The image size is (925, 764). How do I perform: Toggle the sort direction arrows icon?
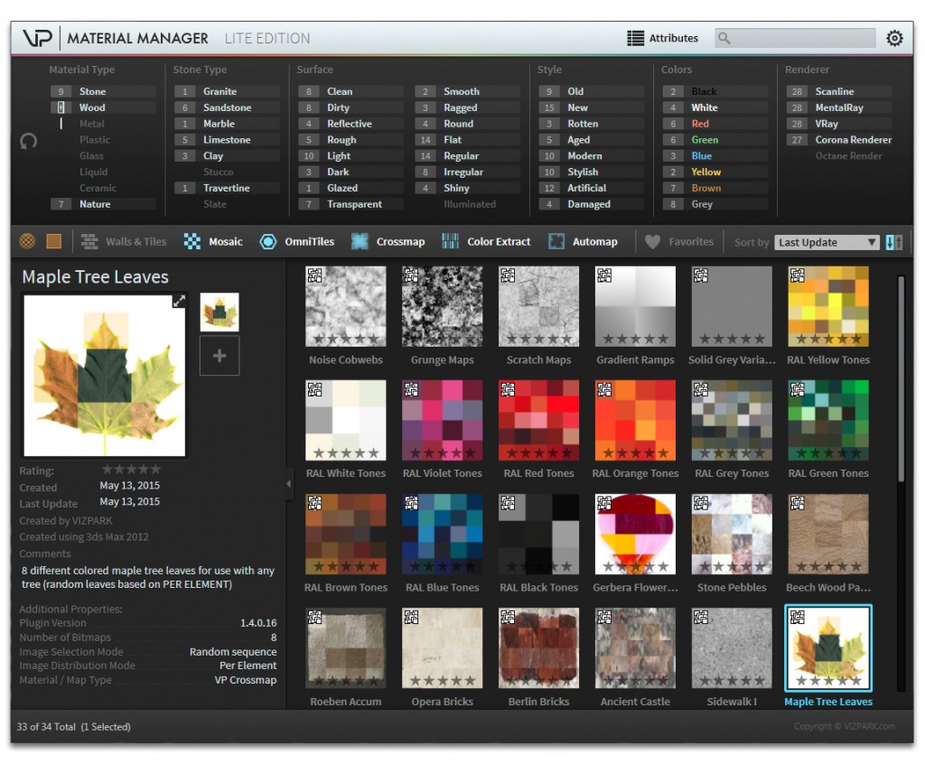coord(894,242)
